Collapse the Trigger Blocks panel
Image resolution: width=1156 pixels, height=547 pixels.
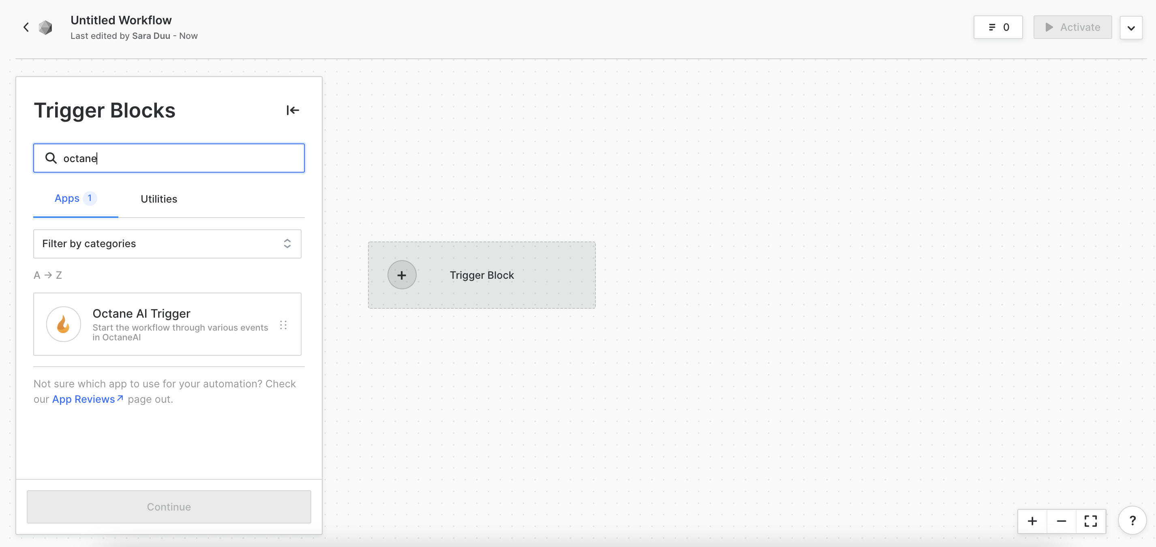coord(293,110)
